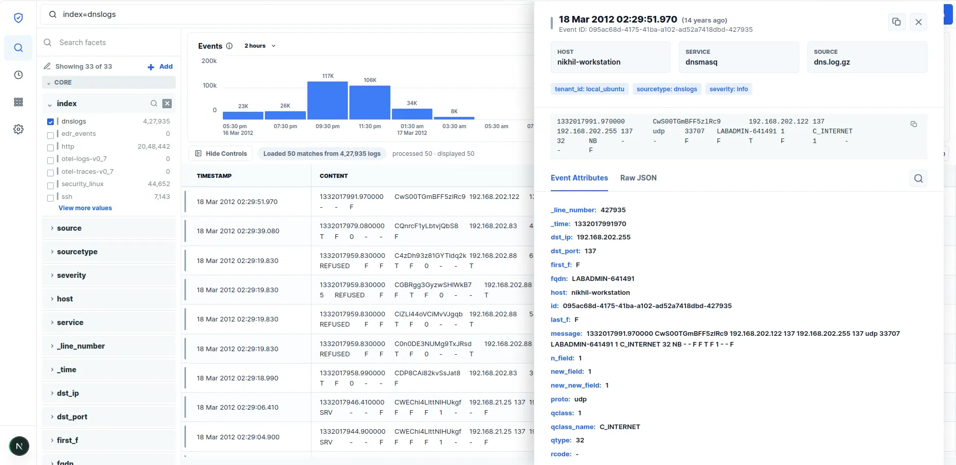Collapse the CORE facet group

point(109,83)
